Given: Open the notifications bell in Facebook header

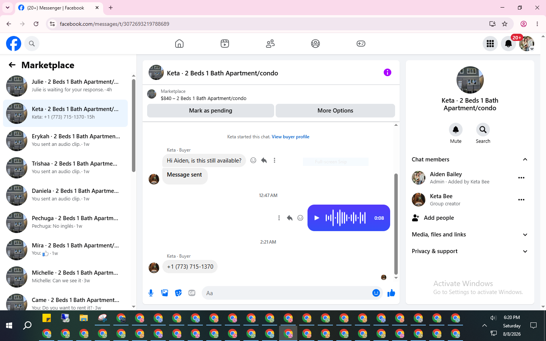Looking at the screenshot, I should (508, 44).
